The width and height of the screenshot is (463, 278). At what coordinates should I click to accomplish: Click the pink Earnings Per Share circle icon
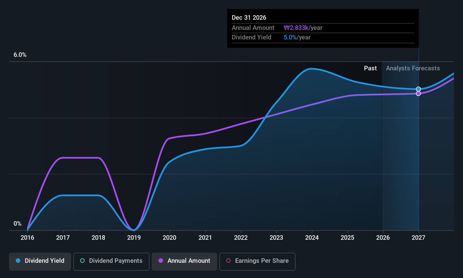228,261
